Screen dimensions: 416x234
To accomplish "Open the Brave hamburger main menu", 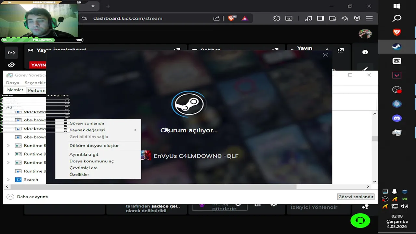I will coord(369,19).
